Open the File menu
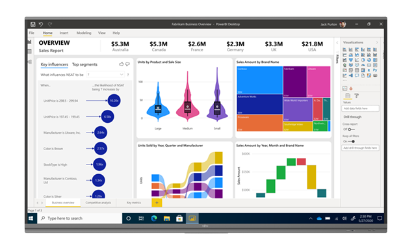Screen dimensions: 416x234 [32, 33]
